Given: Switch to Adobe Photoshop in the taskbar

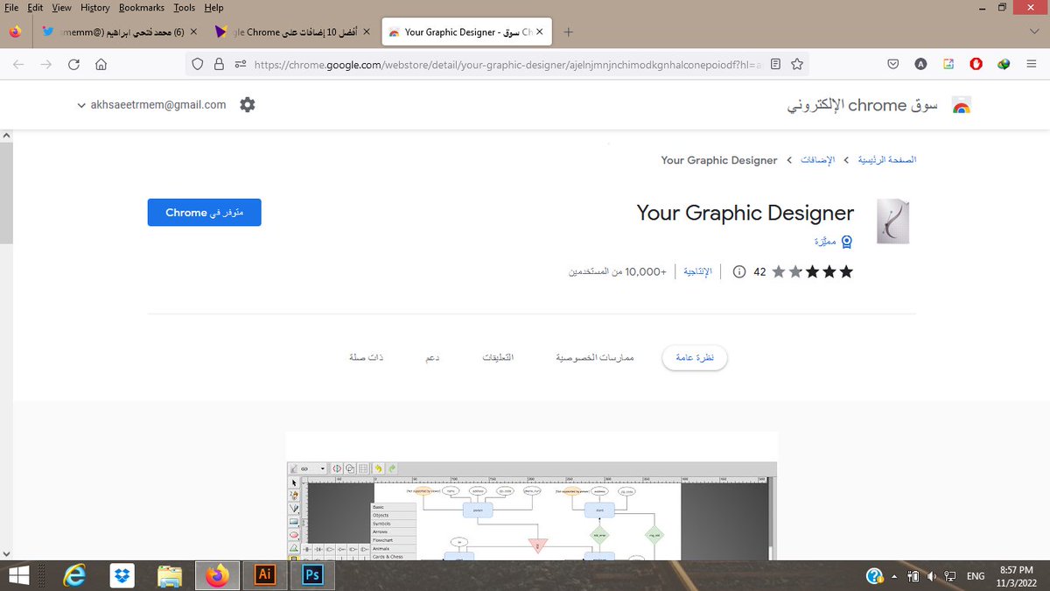Looking at the screenshot, I should tap(311, 575).
